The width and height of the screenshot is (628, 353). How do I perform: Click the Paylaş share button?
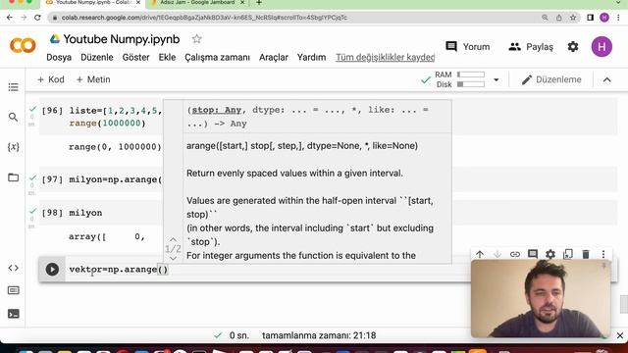pyautogui.click(x=531, y=47)
